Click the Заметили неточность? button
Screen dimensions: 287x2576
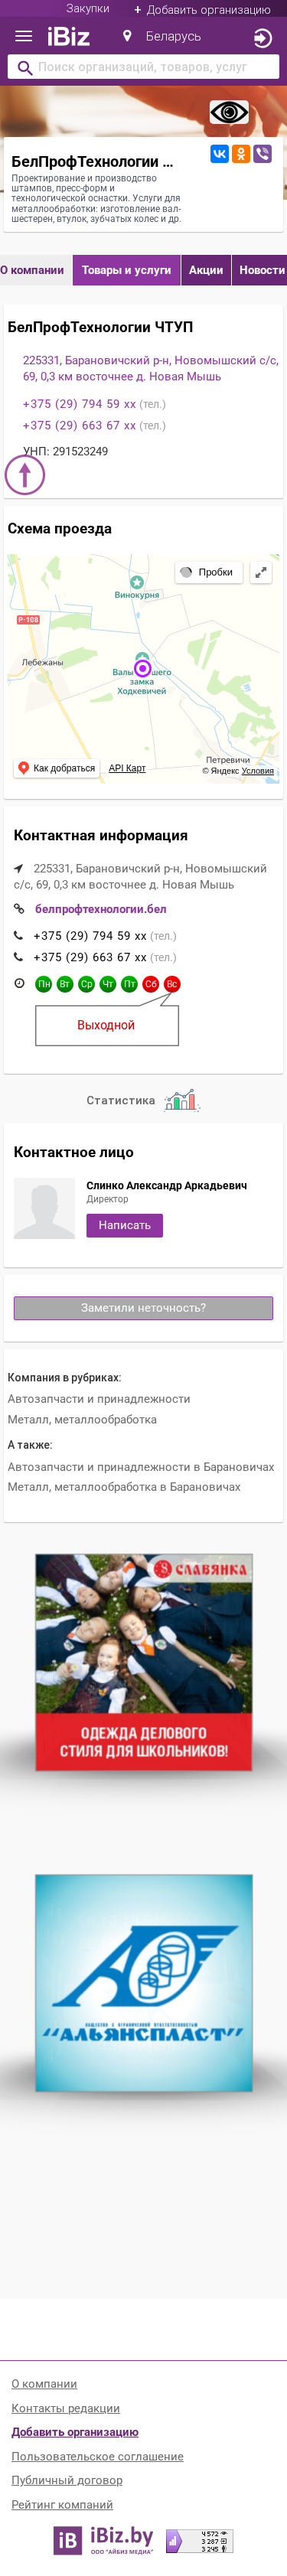pyautogui.click(x=143, y=1308)
